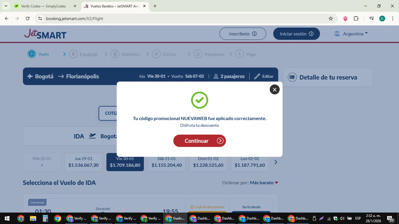Go to the Pago step
Image resolution: width=399 pixels, height=224 pixels.
click(246, 54)
